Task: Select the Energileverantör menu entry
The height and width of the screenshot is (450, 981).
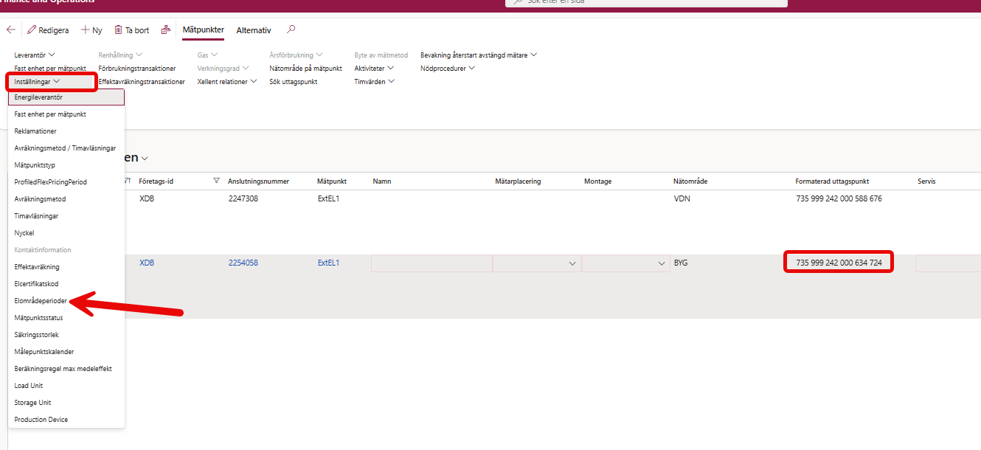Action: pyautogui.click(x=66, y=97)
